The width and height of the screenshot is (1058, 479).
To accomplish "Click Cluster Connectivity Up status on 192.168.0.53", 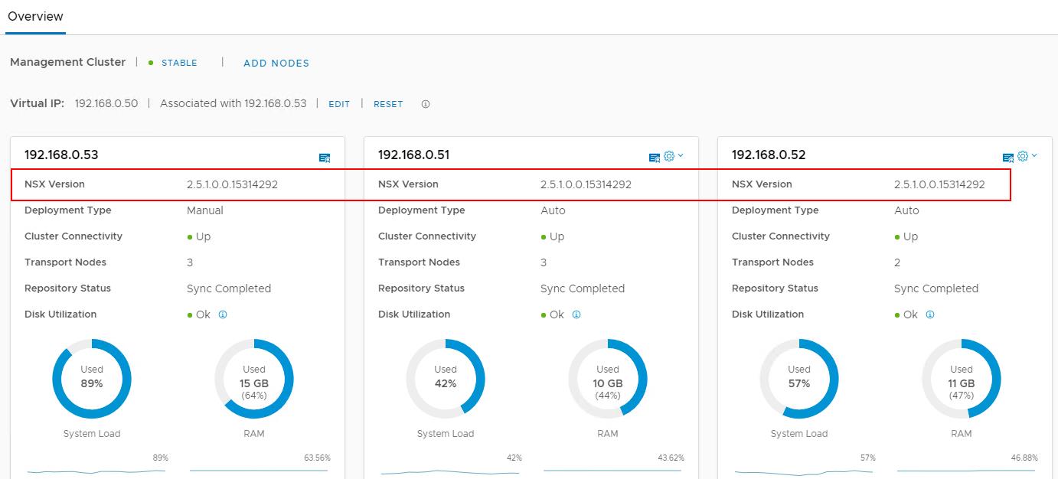I will pyautogui.click(x=199, y=236).
